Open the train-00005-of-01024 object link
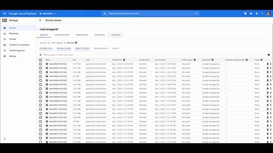The height and width of the screenshot is (153, 273). point(58,85)
